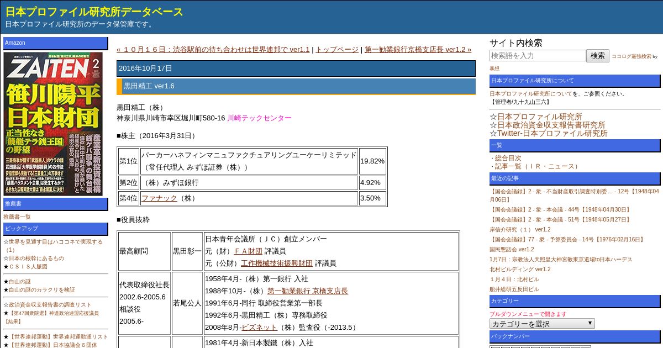Image resolution: width=663 pixels, height=348 pixels.
Task: Go to previous article １０月１６日 渋谷駅前
Action: [213, 50]
